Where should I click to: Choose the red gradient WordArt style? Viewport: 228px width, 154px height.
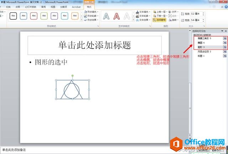(x=116, y=16)
